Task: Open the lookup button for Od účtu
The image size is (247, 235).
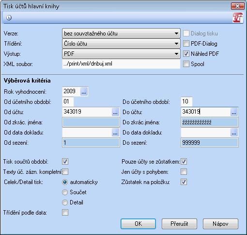Action: pyautogui.click(x=115, y=112)
